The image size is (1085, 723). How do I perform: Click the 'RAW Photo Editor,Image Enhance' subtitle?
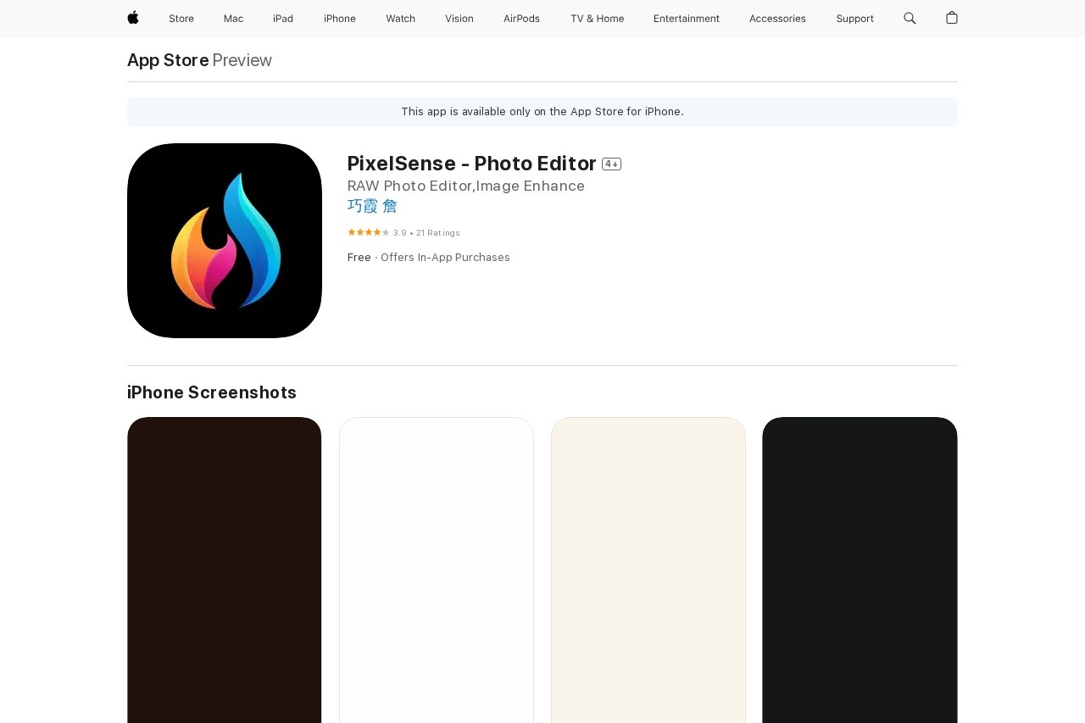pyautogui.click(x=466, y=186)
